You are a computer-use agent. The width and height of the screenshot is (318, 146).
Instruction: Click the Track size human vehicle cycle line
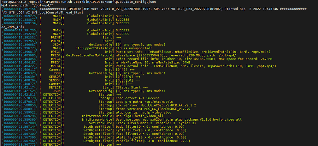tap(156, 123)
